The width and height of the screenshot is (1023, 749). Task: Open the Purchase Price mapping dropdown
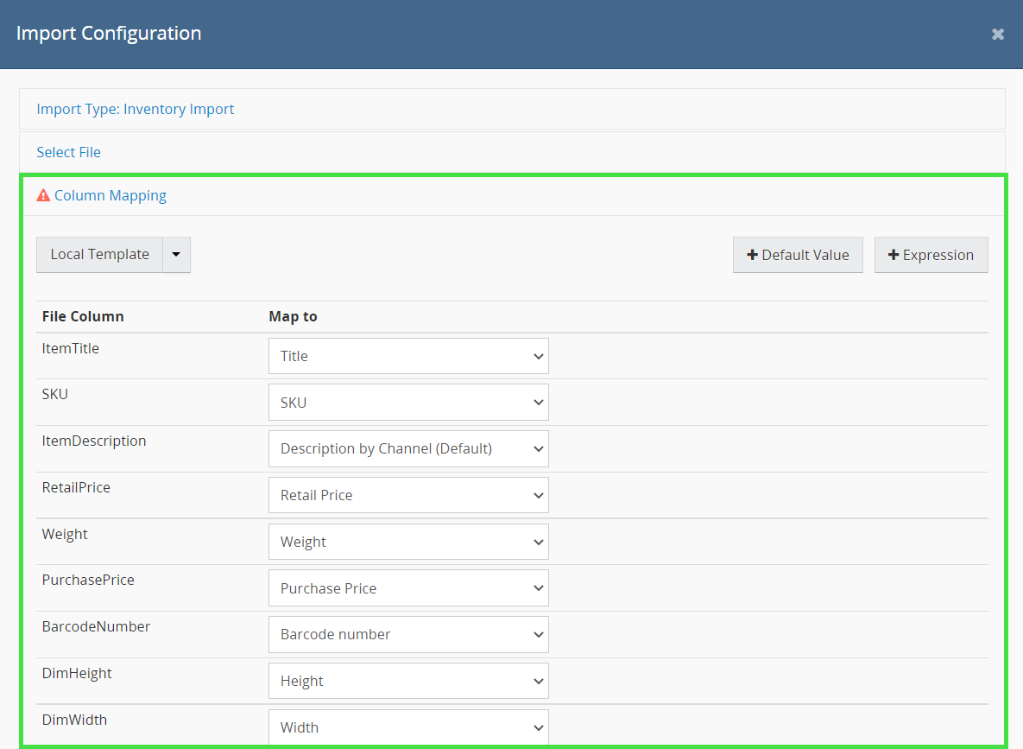[x=408, y=588]
